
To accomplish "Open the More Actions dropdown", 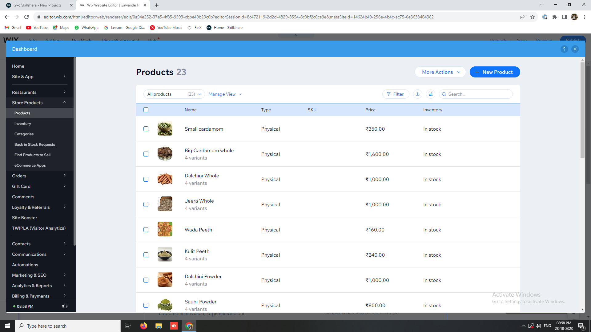I will pyautogui.click(x=440, y=72).
